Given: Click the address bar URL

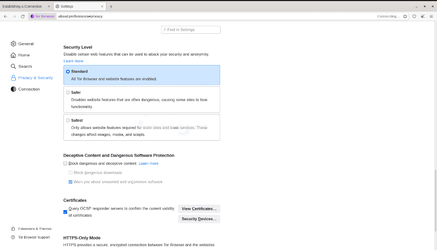Looking at the screenshot, I should (x=80, y=16).
